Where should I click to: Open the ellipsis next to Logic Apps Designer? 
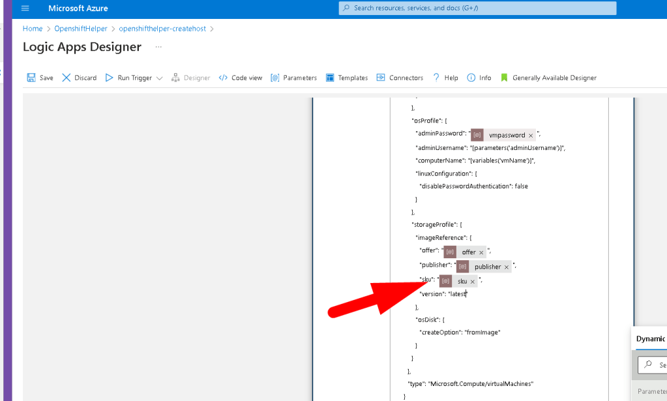pos(158,47)
